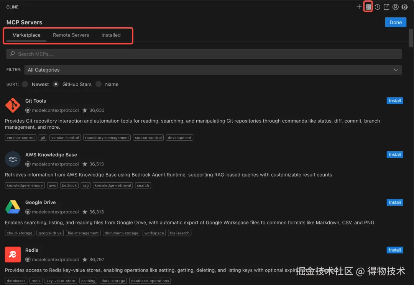Viewport: 414px width, 285px height.
Task: Click the vertical scrollbar thumb
Action: click(411, 38)
